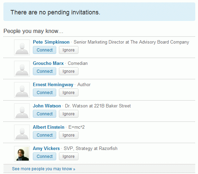The height and width of the screenshot is (174, 198).
Task: Open John Watson's avatar placeholder
Action: tap(22, 111)
